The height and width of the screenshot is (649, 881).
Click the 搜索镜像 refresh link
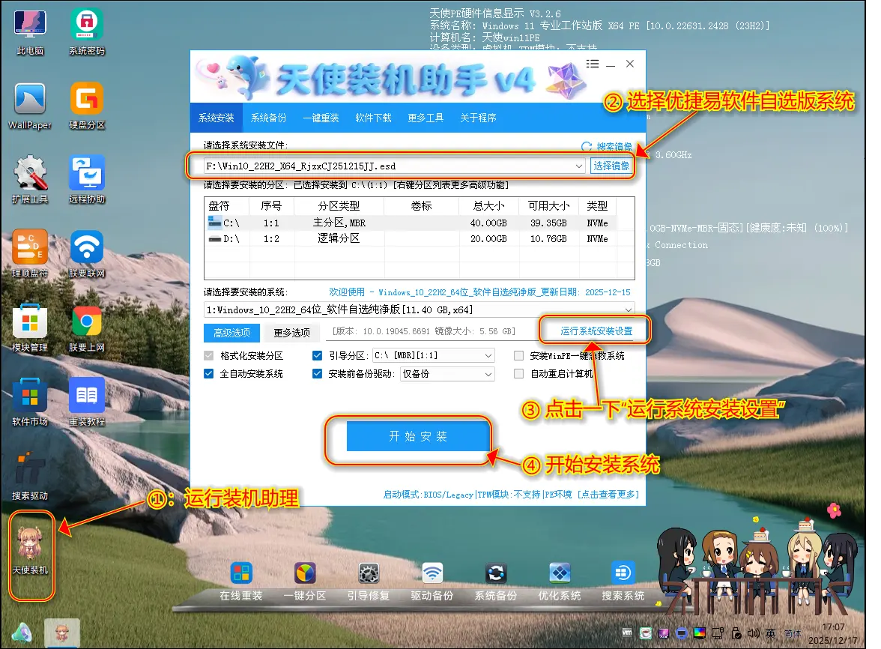point(607,147)
